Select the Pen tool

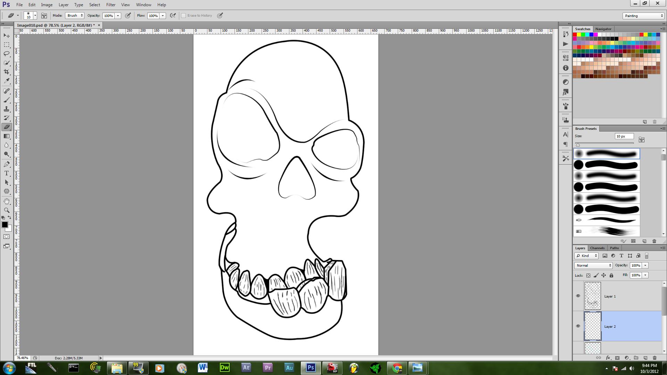click(7, 164)
